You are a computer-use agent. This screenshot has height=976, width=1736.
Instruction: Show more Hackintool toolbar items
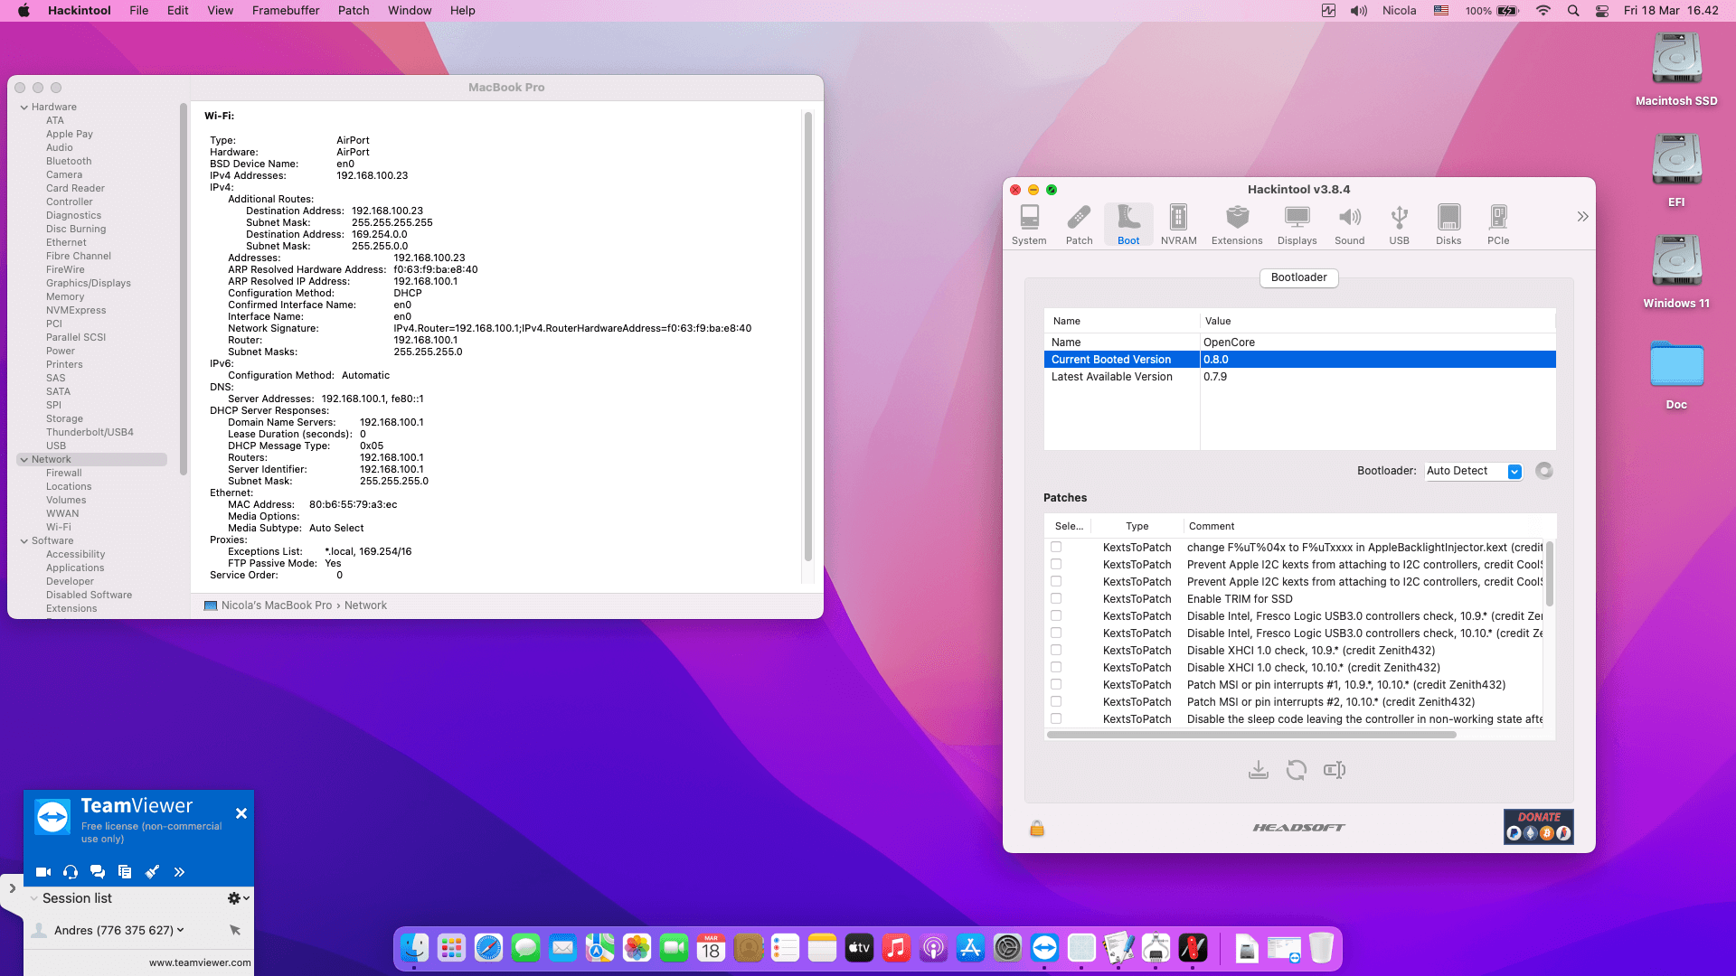[x=1582, y=217]
